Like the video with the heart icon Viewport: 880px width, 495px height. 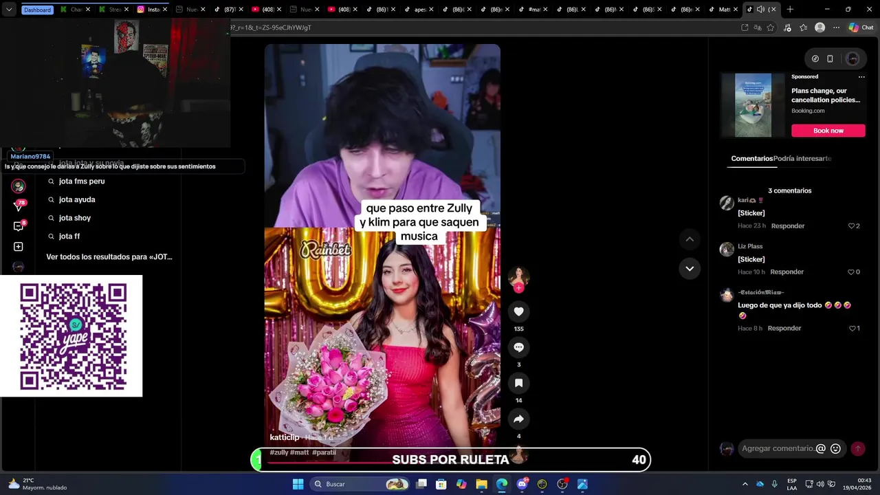(518, 311)
